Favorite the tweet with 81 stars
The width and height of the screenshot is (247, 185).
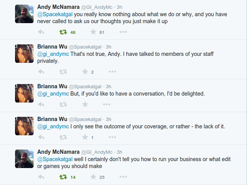(93, 32)
